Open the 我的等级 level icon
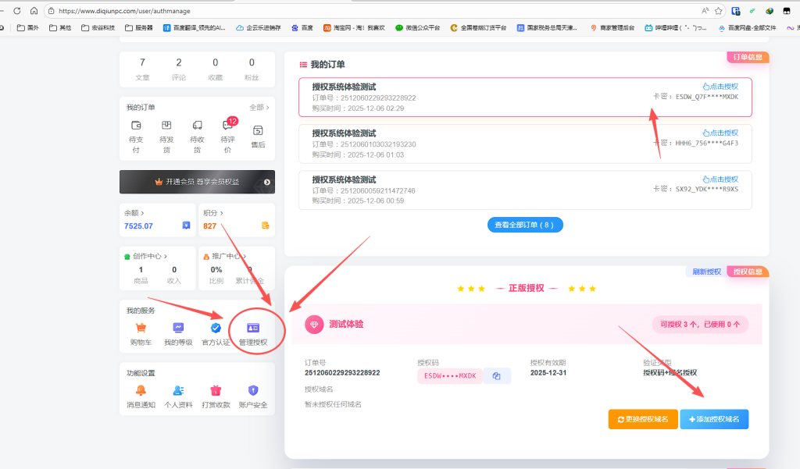The image size is (800, 469). pos(178,329)
